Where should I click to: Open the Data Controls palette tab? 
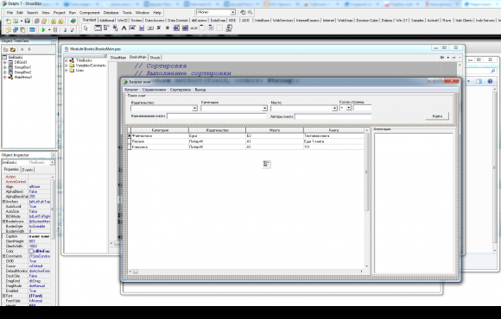(178, 20)
